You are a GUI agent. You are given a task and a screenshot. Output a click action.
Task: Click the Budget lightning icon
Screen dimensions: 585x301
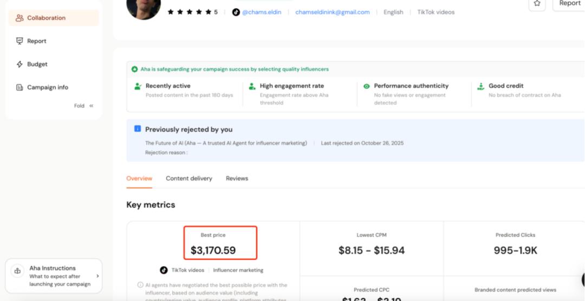pyautogui.click(x=19, y=64)
